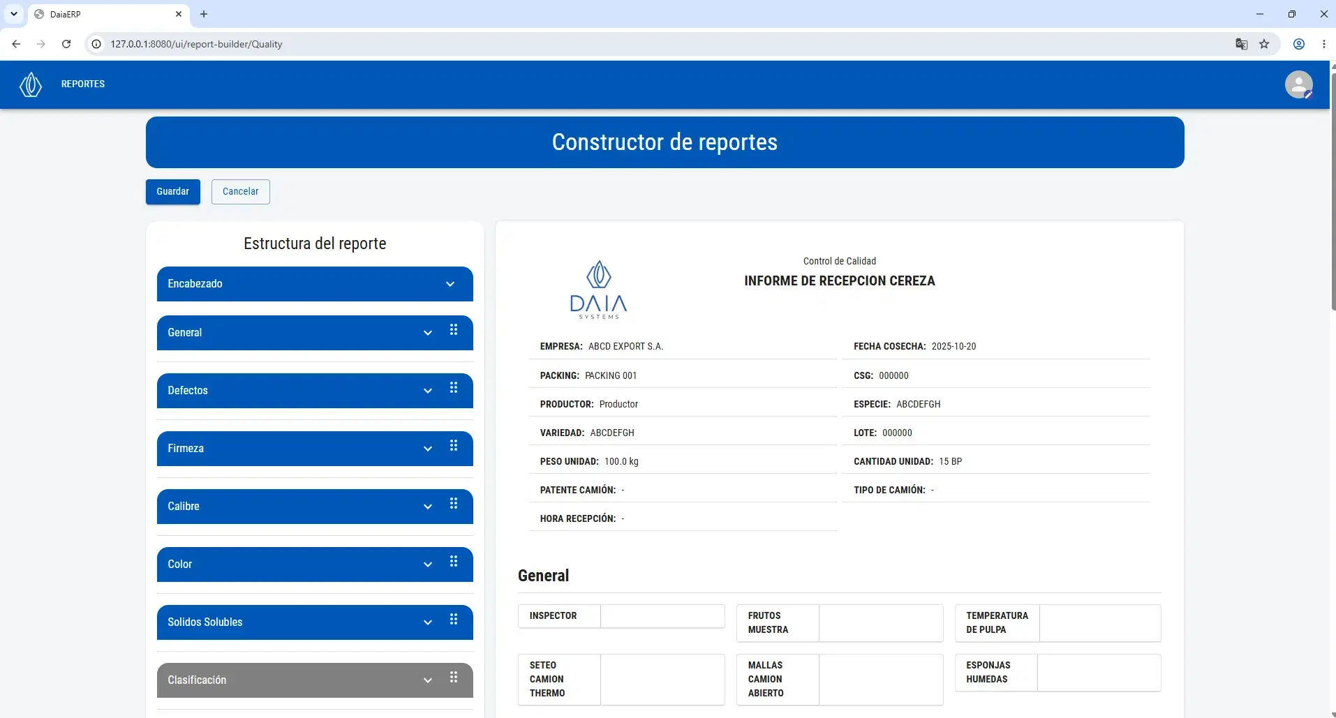
Task: View site information icon in address bar
Action: tap(96, 44)
